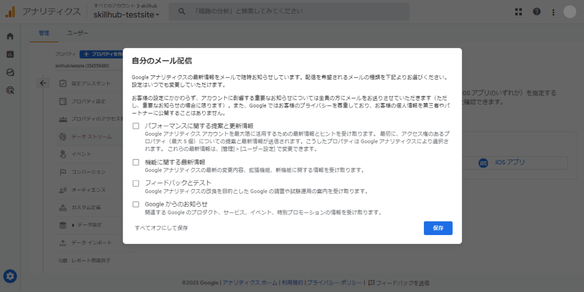Open プライバシー ポリシー footer link

pyautogui.click(x=334, y=283)
